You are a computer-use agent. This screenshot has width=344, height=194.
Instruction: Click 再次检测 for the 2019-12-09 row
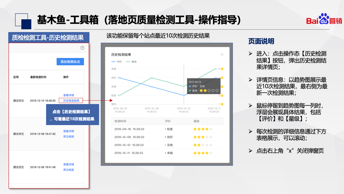click(68, 137)
